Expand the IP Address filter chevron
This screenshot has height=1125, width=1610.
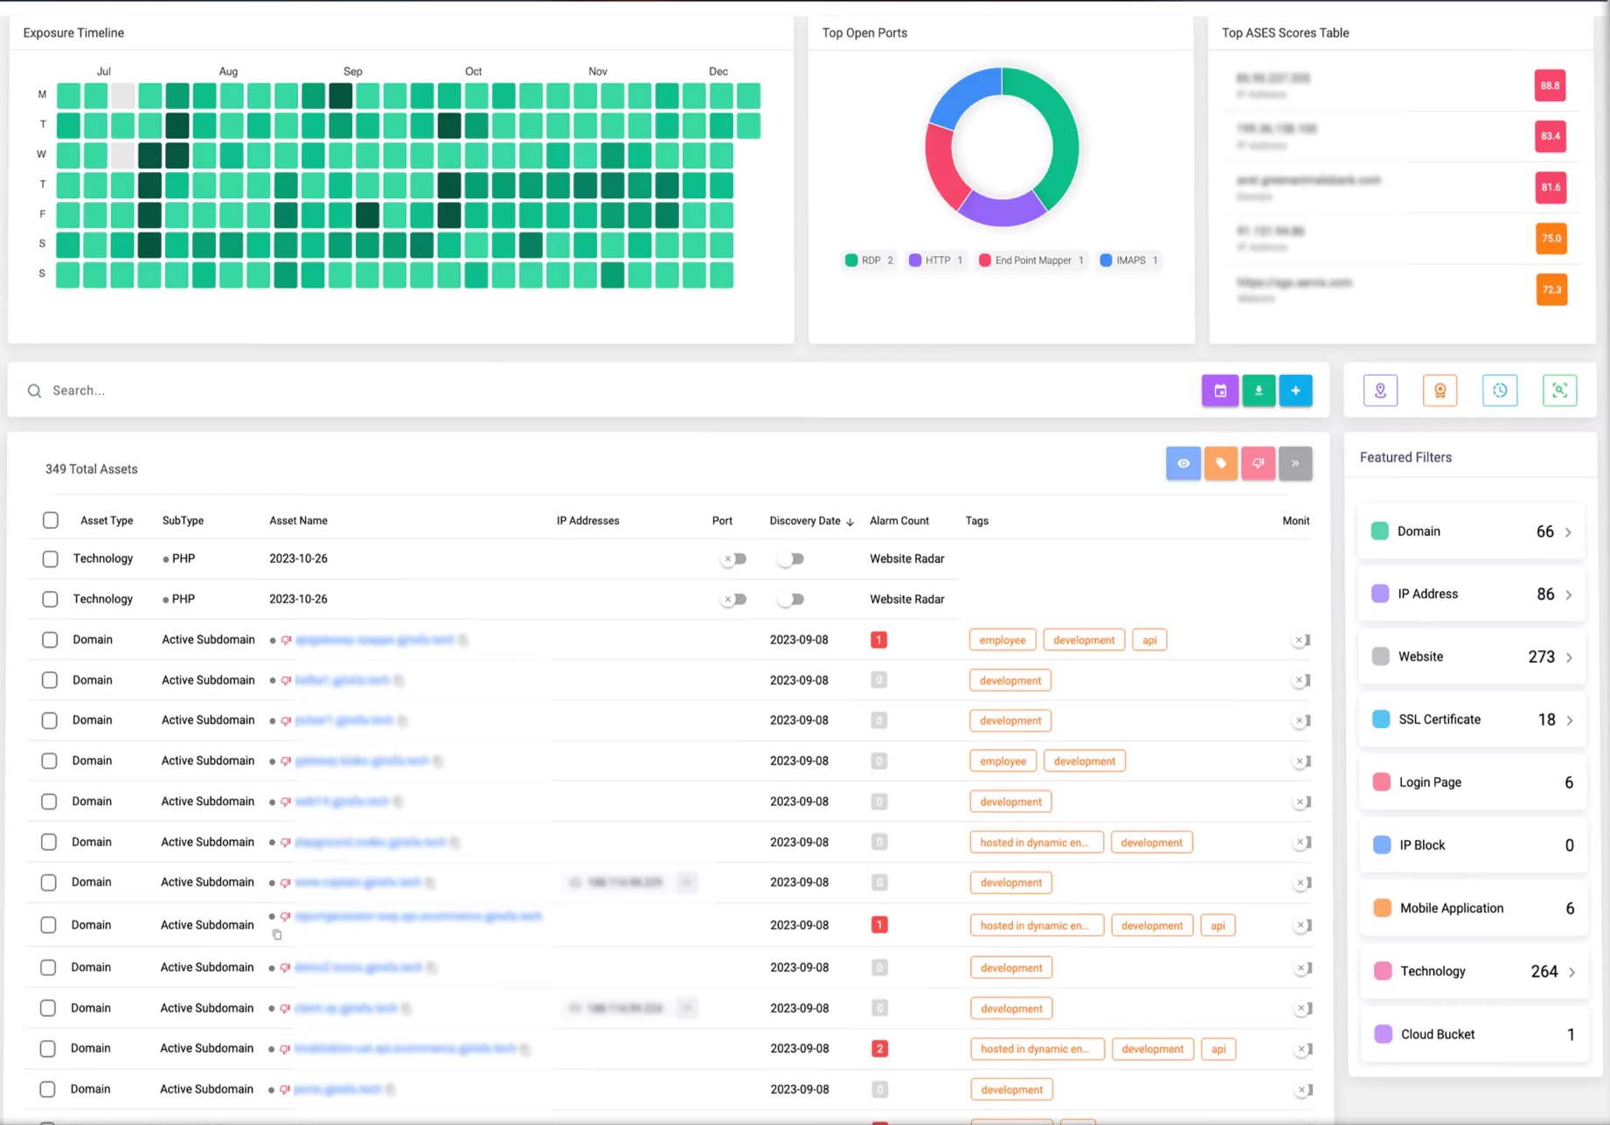[1569, 594]
